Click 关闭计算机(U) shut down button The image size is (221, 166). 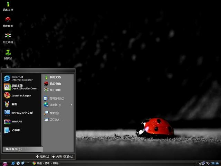(x=63, y=156)
